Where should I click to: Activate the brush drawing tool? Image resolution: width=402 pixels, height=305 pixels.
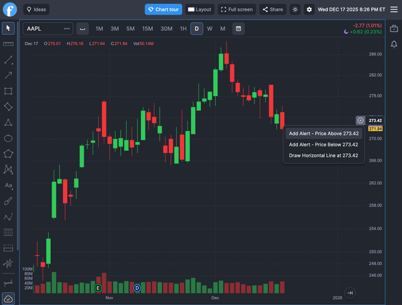coord(8,201)
